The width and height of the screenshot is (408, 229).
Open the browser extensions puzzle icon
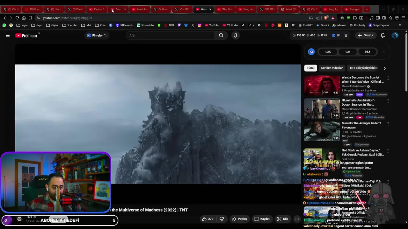(355, 18)
